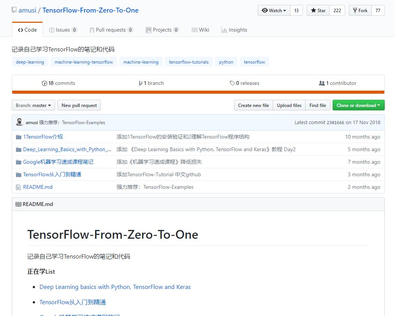
Task: Select the python topic tag
Action: [226, 62]
